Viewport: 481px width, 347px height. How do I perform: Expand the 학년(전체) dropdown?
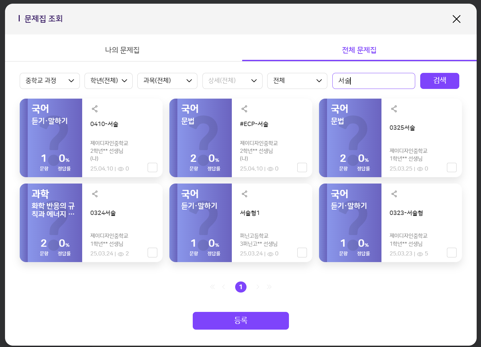click(x=109, y=81)
